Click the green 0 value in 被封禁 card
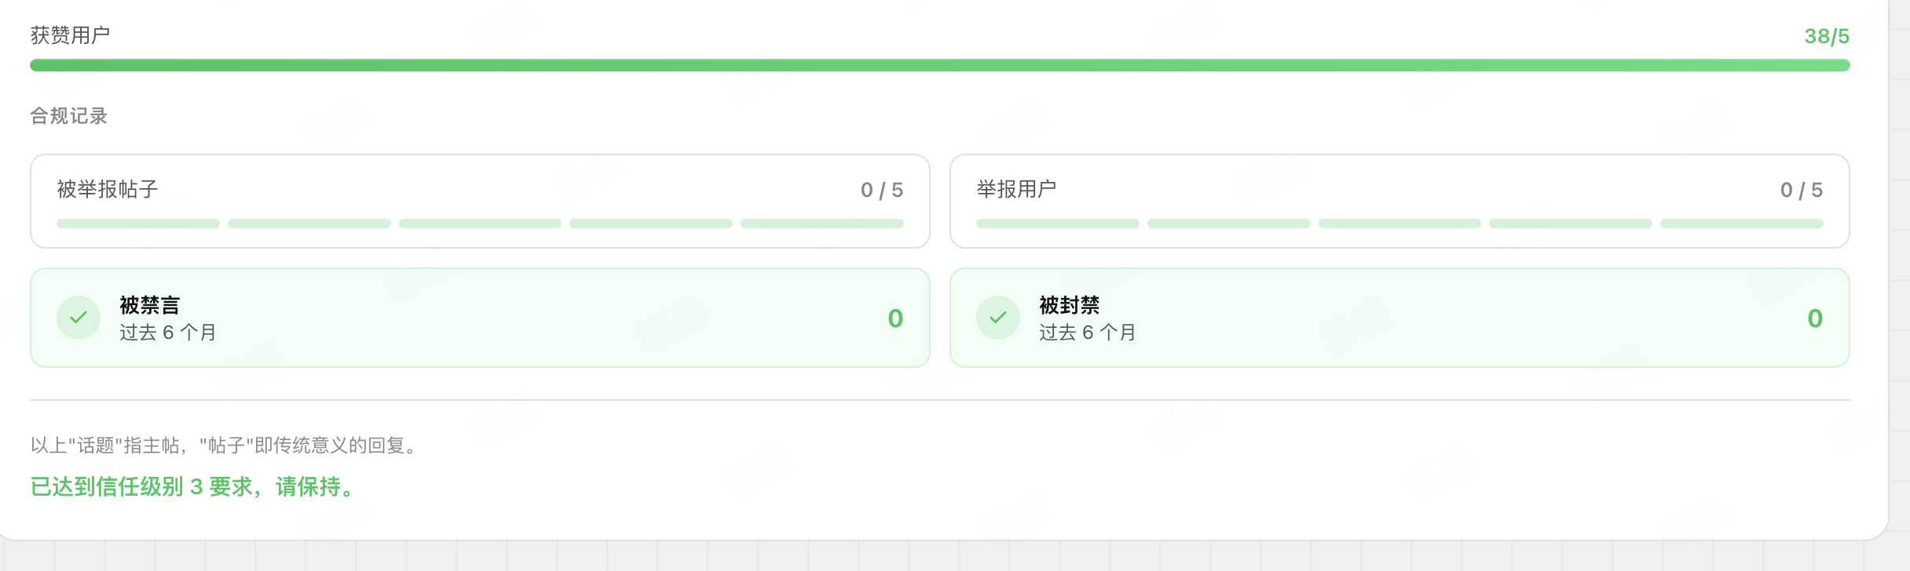This screenshot has width=1910, height=571. pyautogui.click(x=1814, y=318)
